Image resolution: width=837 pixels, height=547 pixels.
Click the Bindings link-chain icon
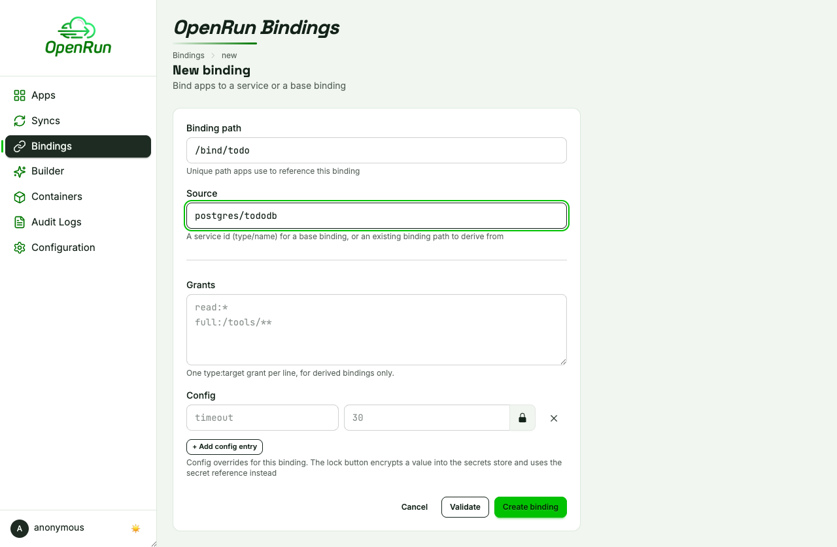[x=20, y=146]
